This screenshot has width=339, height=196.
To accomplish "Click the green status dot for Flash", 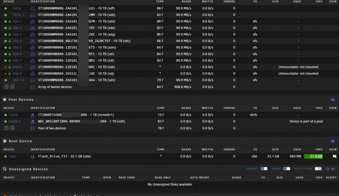I will pyautogui.click(x=6, y=156).
